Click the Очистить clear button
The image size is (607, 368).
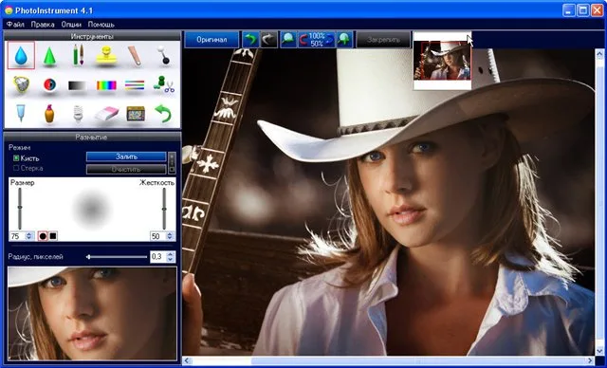tap(126, 169)
